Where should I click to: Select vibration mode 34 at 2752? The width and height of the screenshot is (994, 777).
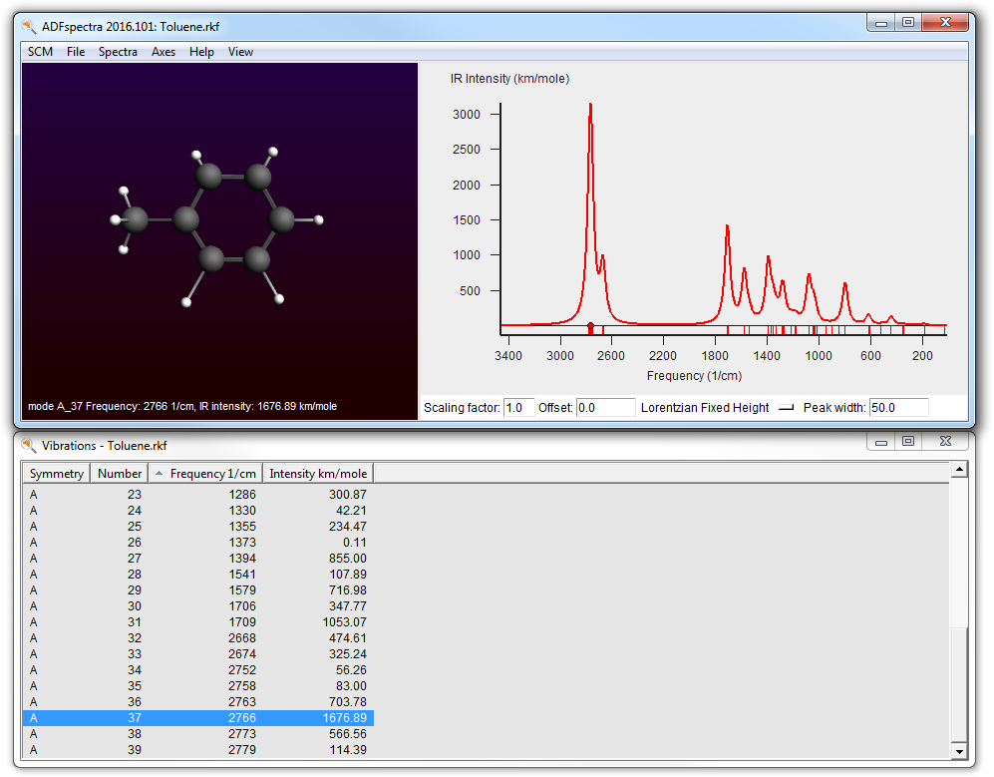coord(197,670)
